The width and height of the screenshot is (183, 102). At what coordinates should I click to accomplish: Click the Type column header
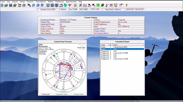tap(105, 45)
